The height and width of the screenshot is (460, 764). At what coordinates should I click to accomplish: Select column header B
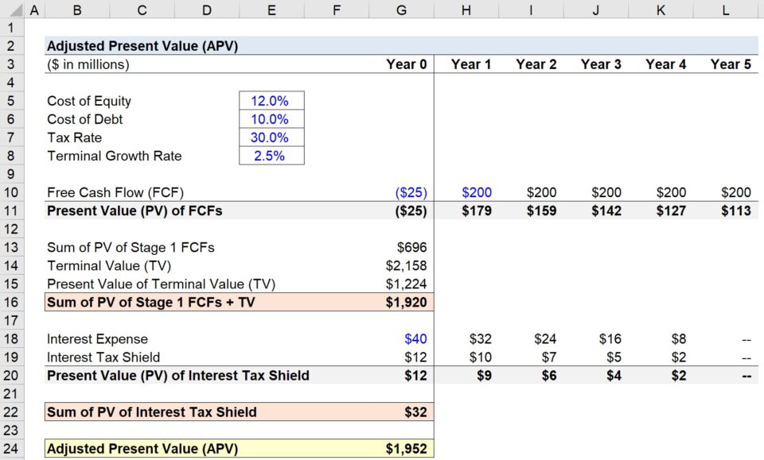point(77,10)
